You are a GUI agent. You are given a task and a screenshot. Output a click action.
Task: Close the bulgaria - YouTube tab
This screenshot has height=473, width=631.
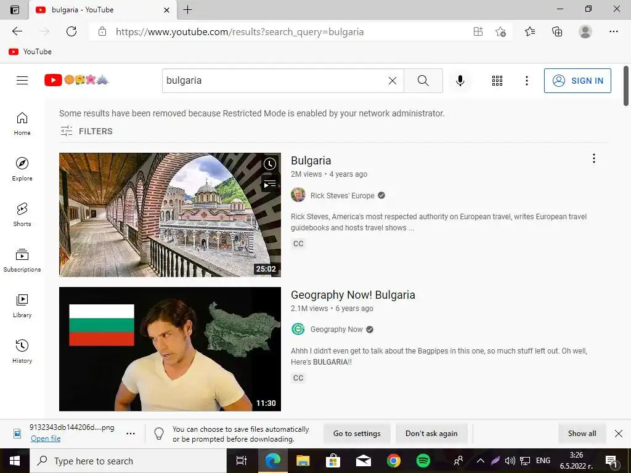(x=166, y=10)
